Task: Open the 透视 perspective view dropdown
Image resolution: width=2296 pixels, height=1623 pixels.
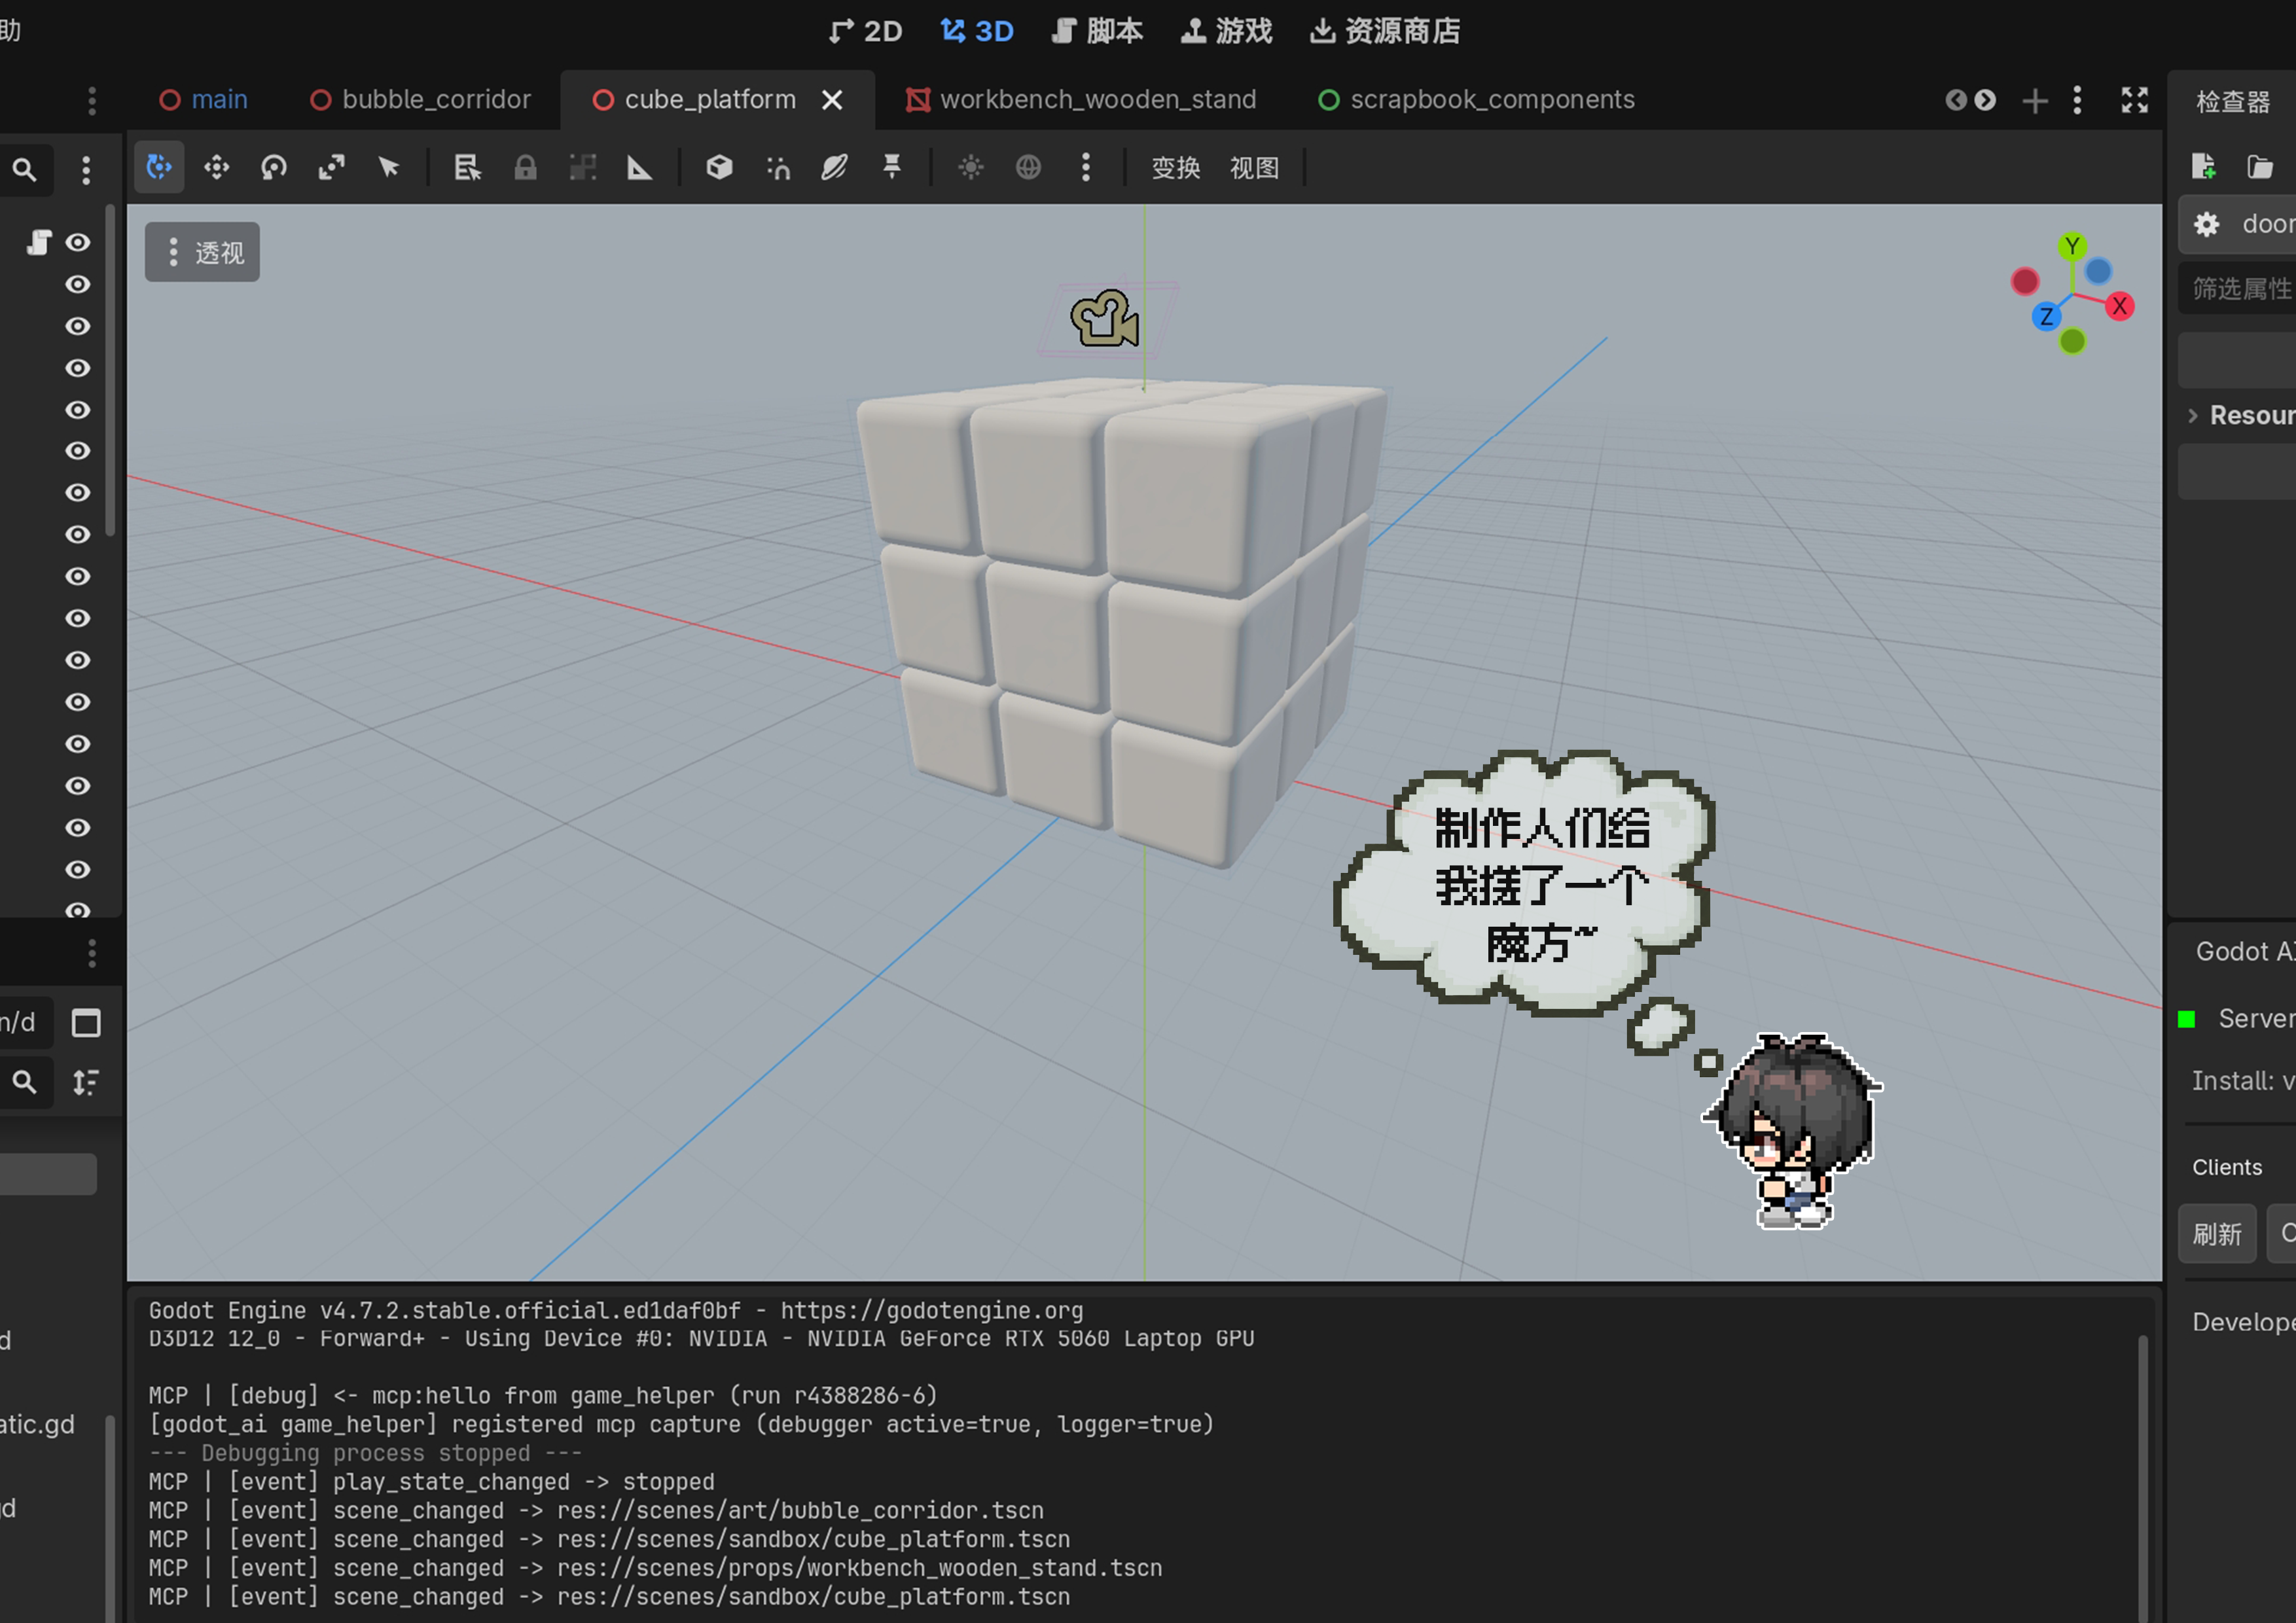Action: pos(203,252)
